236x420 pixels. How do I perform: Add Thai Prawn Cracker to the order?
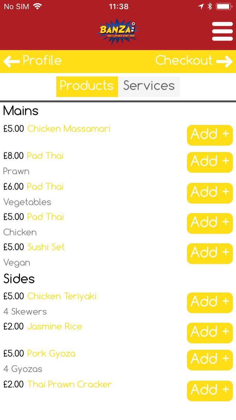(210, 391)
